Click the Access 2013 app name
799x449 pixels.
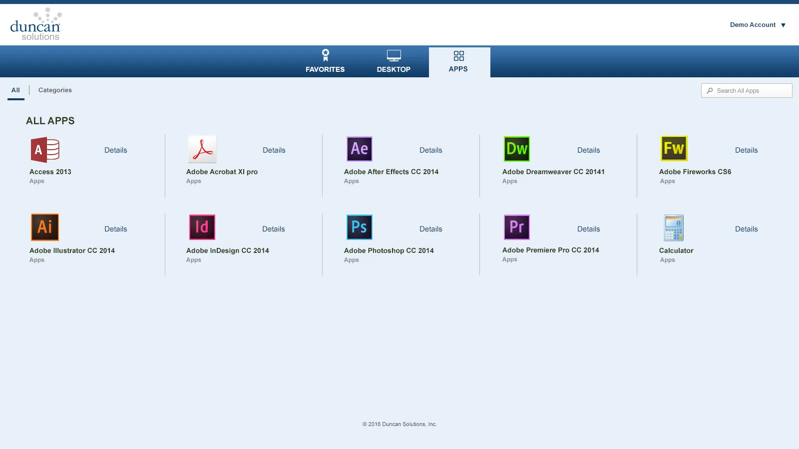[x=50, y=172]
